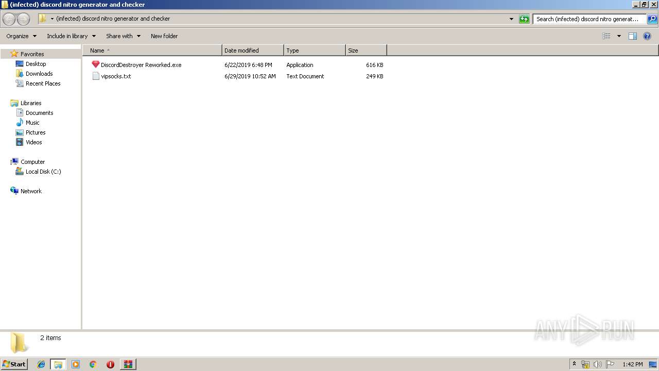Screen dimensions: 659x371
Task: Sort by the Size column header
Action: pyautogui.click(x=366, y=50)
